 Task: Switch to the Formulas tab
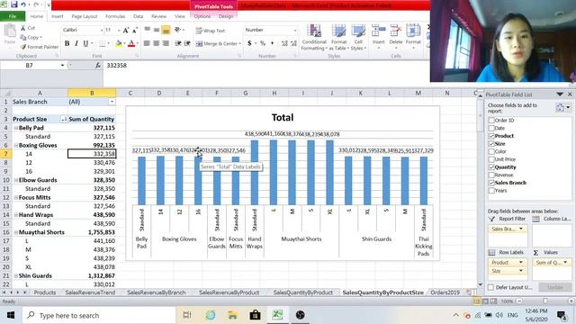[x=115, y=16]
